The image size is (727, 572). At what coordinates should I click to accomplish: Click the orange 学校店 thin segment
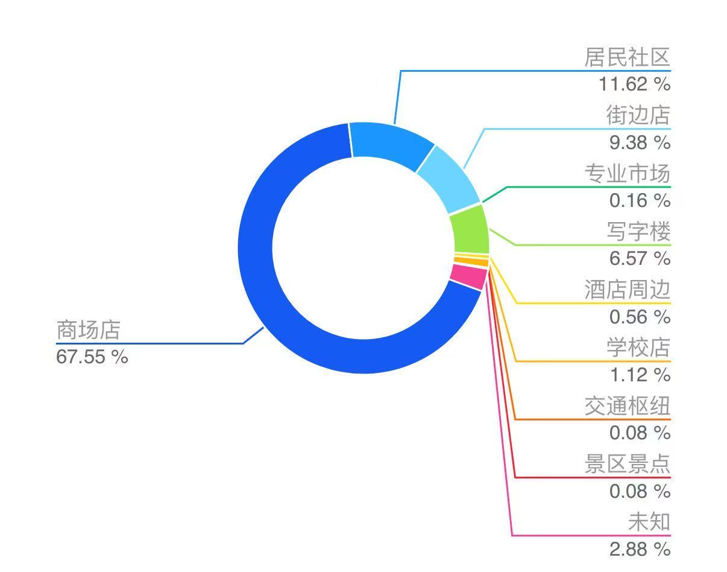point(470,262)
